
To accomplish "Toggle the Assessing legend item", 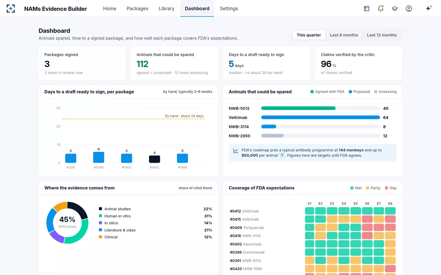I will [385, 92].
